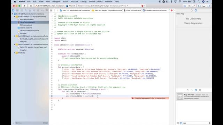The width and height of the screenshot is (223, 125).
Task: Open the Product menu
Action: pyautogui.click(x=74, y=1)
